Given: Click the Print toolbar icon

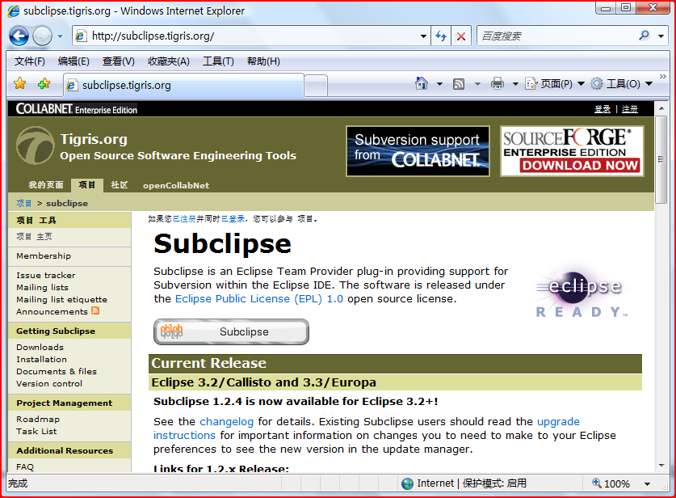Looking at the screenshot, I should coord(497,83).
